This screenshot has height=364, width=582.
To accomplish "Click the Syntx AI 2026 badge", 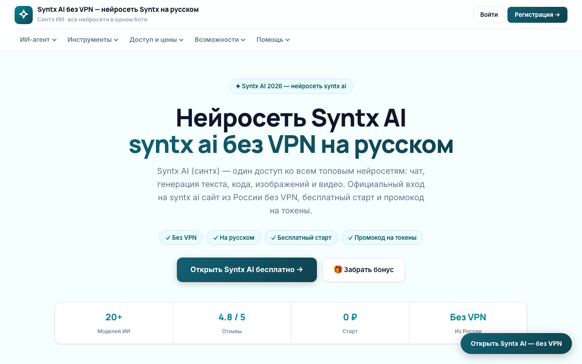I will [x=291, y=86].
